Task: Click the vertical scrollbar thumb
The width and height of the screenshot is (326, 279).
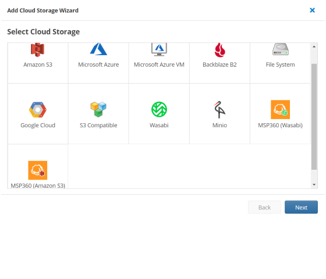Action: pyautogui.click(x=314, y=117)
